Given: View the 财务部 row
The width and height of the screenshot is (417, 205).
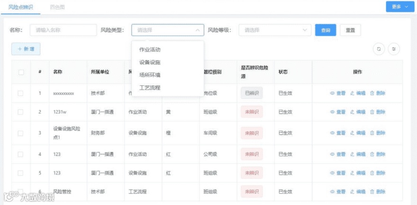Looking at the screenshot, I should [338, 133].
